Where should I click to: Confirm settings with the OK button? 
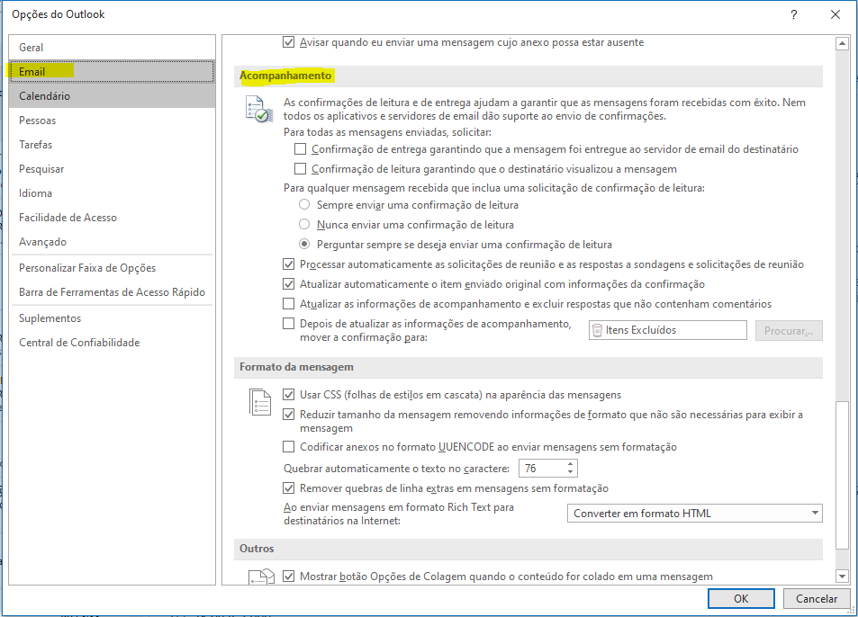pos(741,598)
